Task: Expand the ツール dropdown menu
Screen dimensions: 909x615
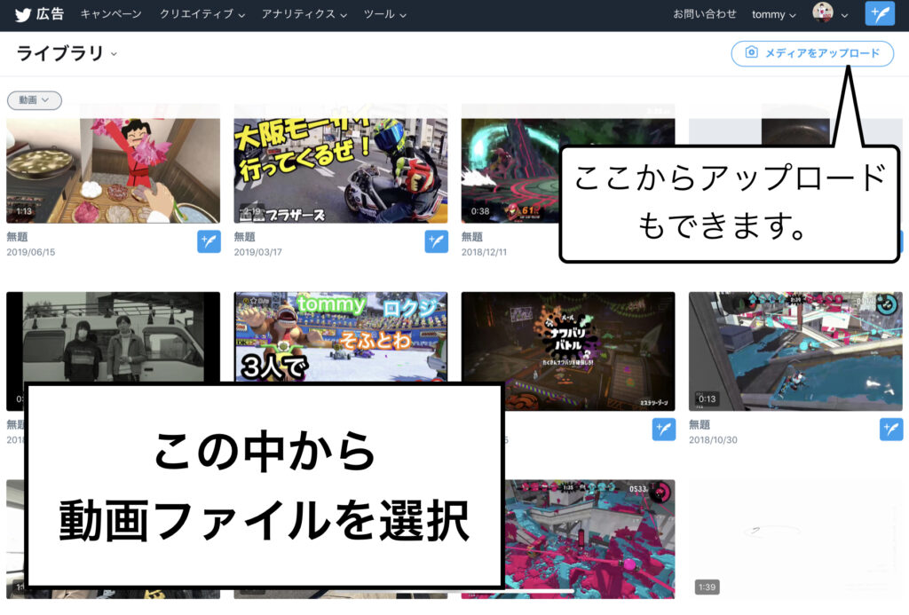Action: click(384, 14)
